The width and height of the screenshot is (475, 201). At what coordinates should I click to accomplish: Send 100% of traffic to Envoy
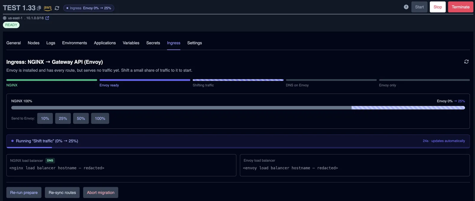tap(100, 118)
